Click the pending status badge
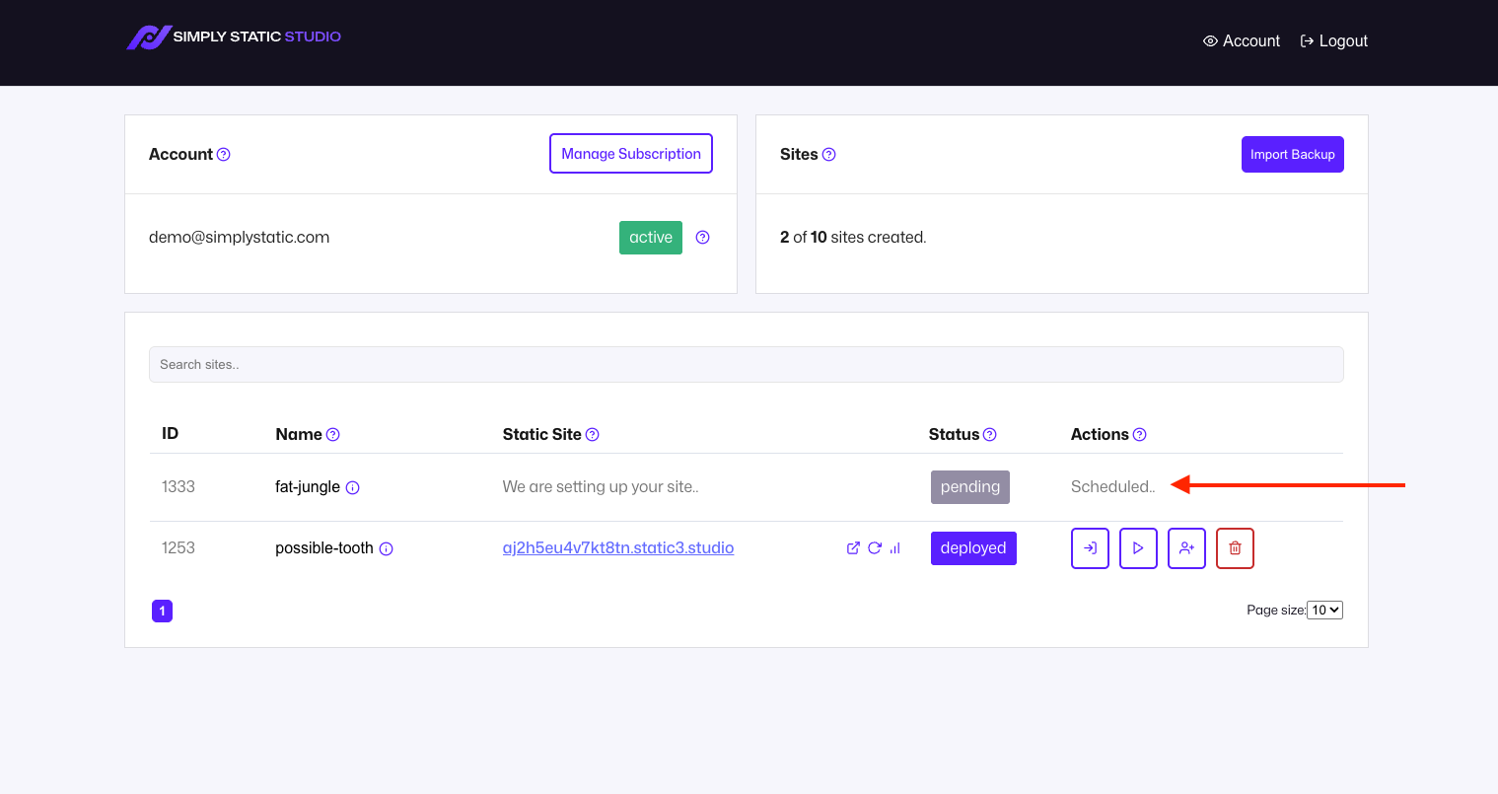The image size is (1498, 794). tap(970, 487)
